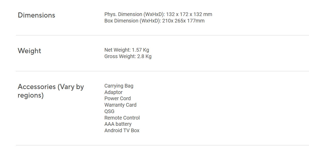Click the Adaptor accessory item
Image resolution: width=309 pixels, height=150 pixels.
113,92
